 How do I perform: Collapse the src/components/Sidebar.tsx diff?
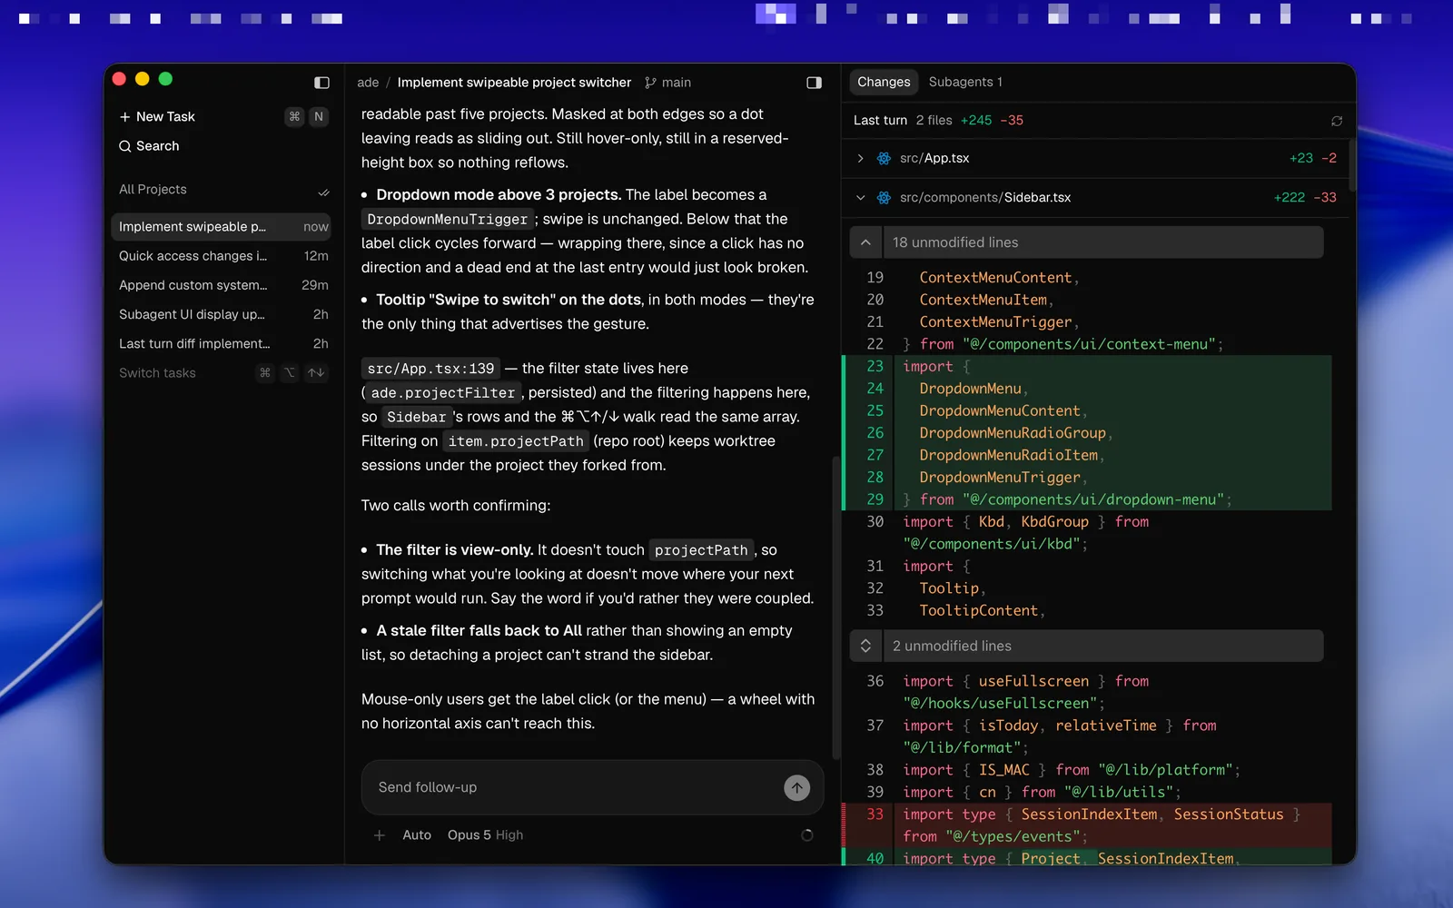(860, 198)
